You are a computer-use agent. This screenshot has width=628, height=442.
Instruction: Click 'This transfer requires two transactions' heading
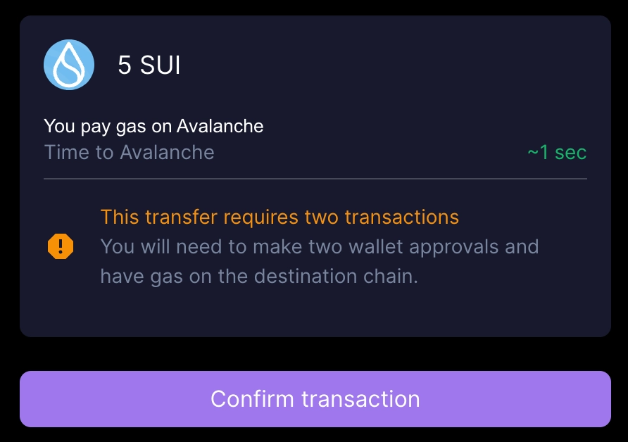click(x=280, y=217)
